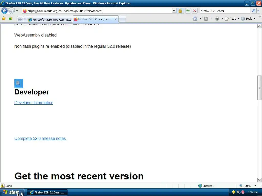Screen dimensions: 262x196
Task: Open the Windows start menu
Action: (12, 192)
